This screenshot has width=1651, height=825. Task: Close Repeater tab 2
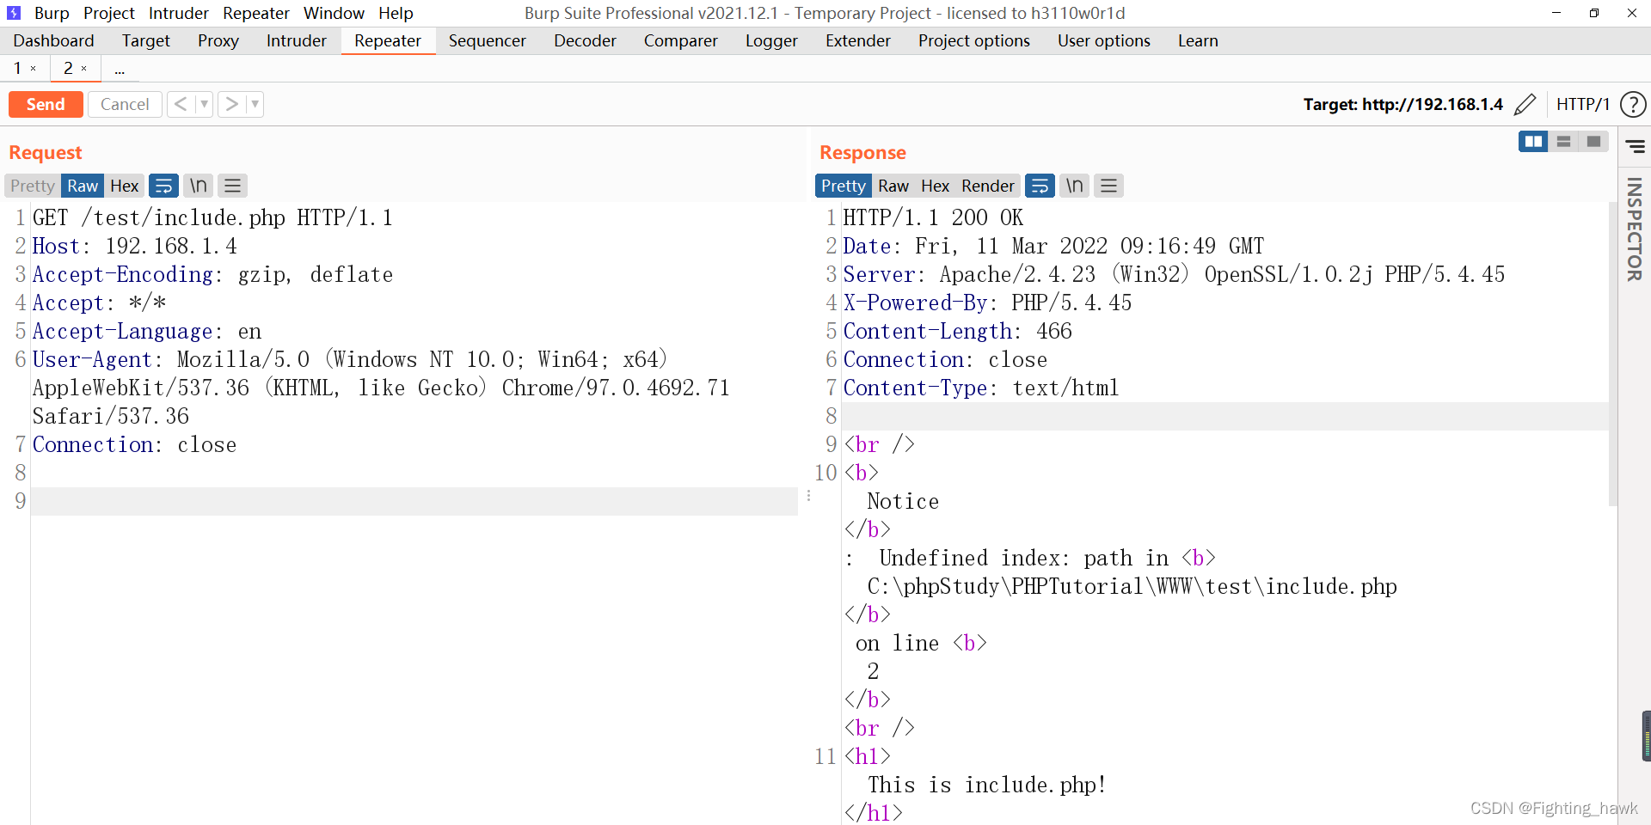(x=83, y=69)
